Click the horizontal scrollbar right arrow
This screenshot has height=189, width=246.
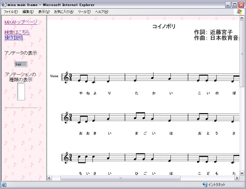237,178
